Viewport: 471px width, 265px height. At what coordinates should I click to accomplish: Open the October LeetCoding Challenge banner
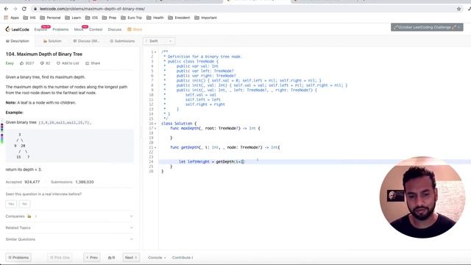[427, 27]
